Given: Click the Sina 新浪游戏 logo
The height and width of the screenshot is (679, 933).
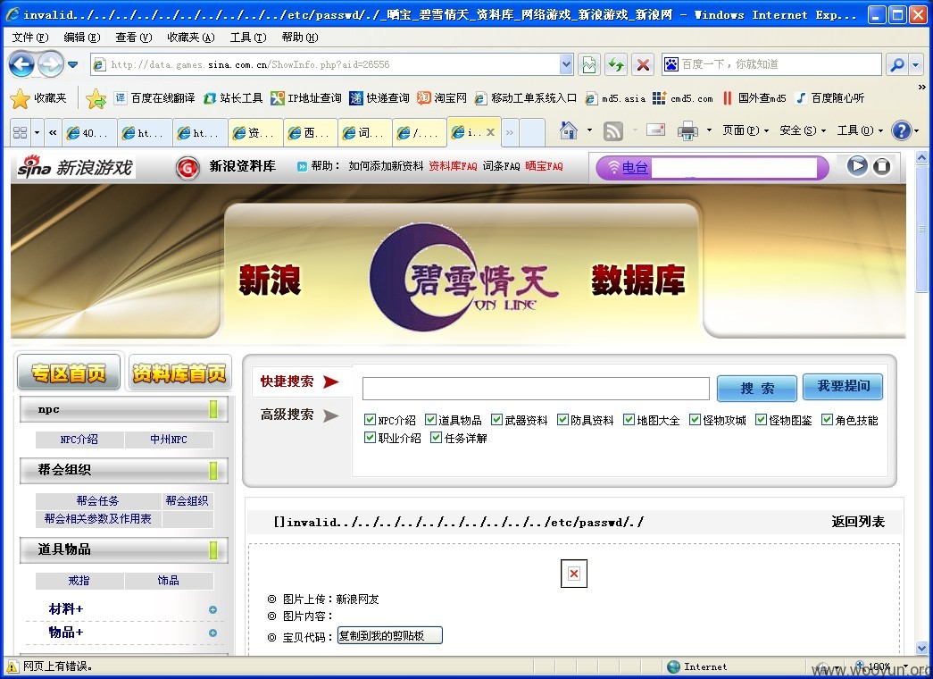Looking at the screenshot, I should click(x=75, y=167).
